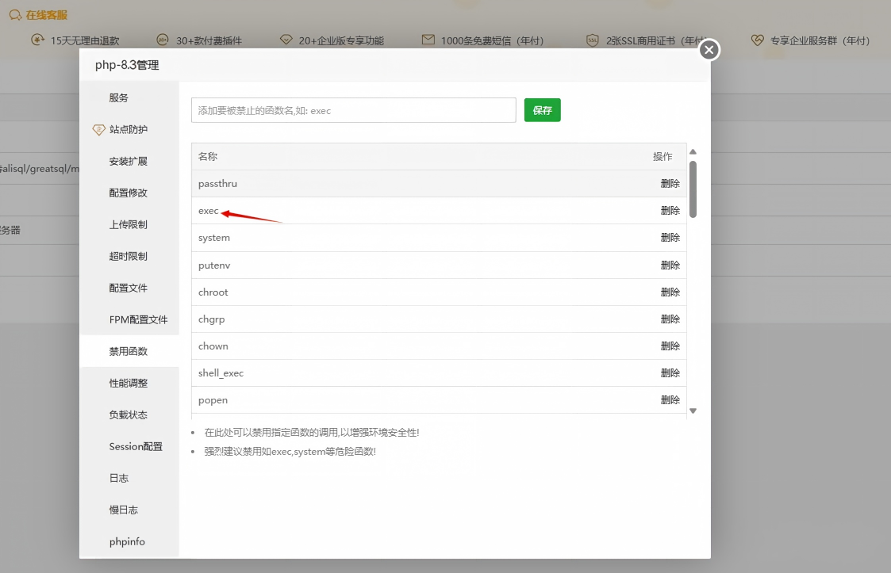The image size is (891, 573).
Task: Click the 20+企业版专享功能 text
Action: [x=341, y=40]
